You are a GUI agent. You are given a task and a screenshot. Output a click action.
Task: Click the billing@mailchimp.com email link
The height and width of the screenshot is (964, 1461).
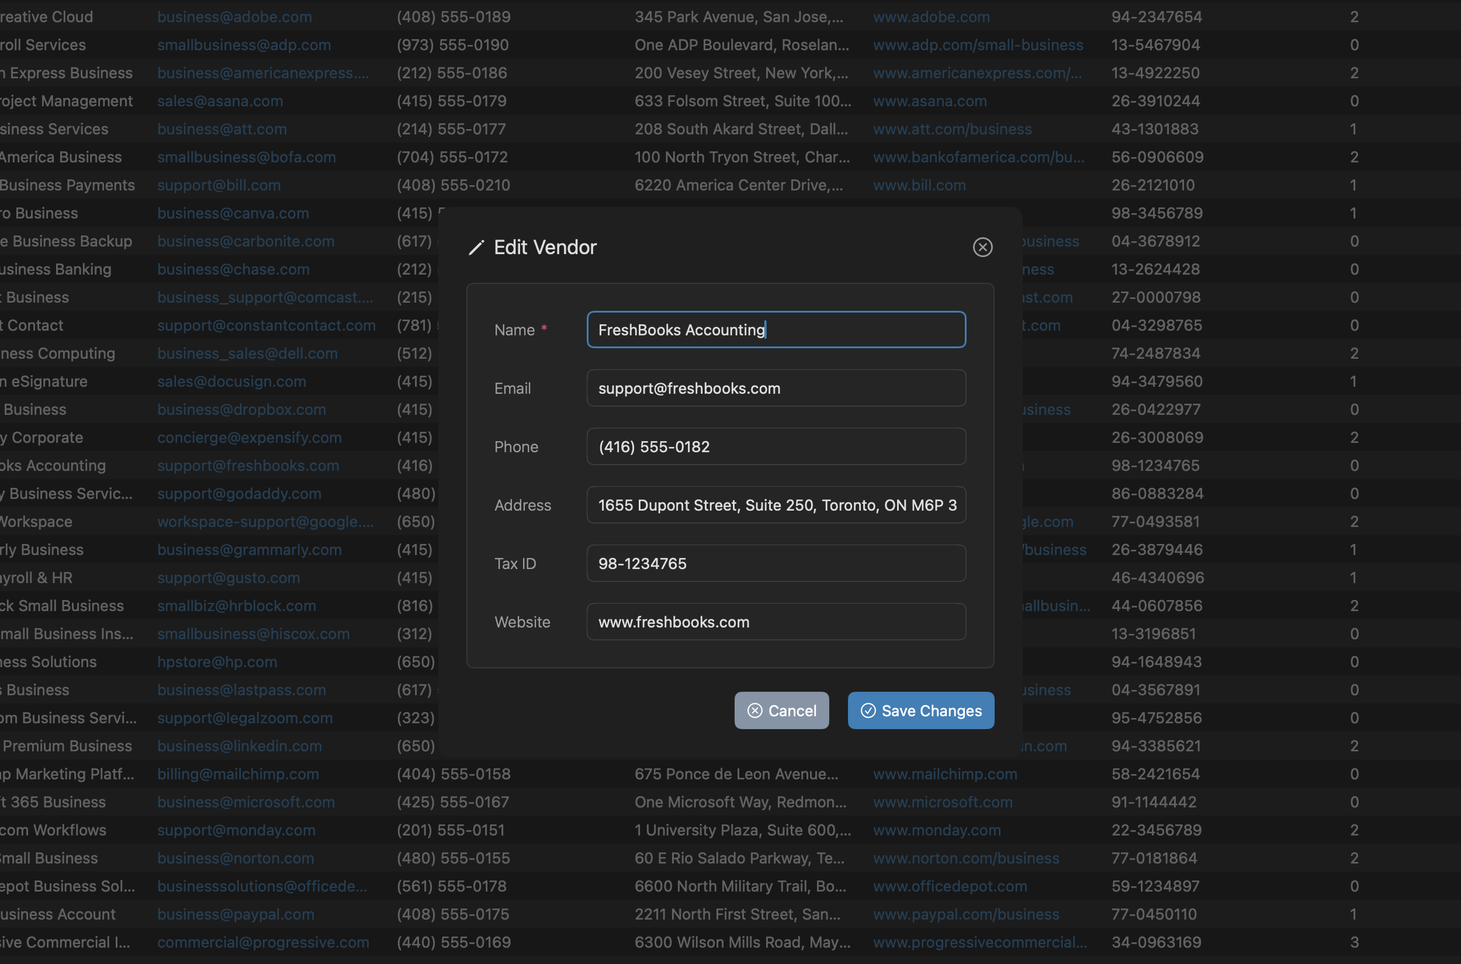pos(238,774)
